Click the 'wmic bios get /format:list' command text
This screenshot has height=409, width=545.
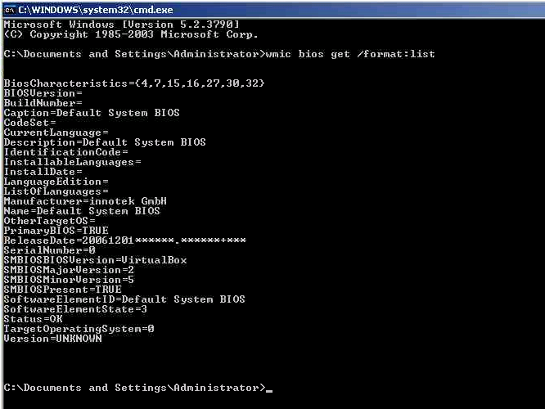(x=350, y=54)
